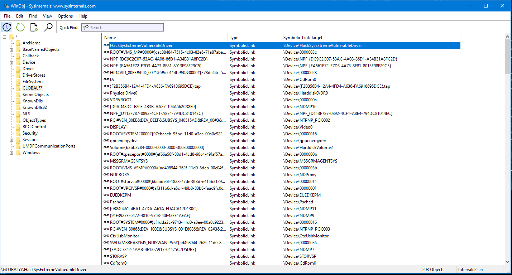The image size is (512, 275).
Task: Click the Callback folder icon
Action: 18,56
